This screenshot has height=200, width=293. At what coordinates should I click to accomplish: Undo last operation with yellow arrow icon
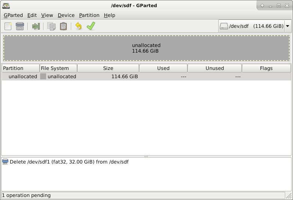tap(79, 26)
